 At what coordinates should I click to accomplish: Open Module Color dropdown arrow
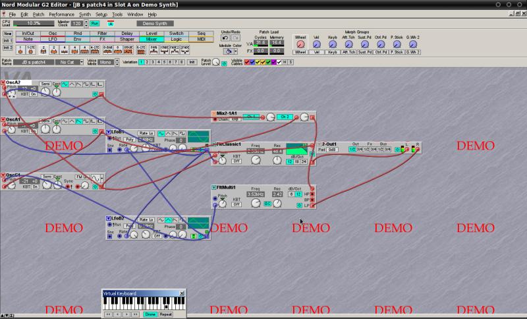pos(236,51)
